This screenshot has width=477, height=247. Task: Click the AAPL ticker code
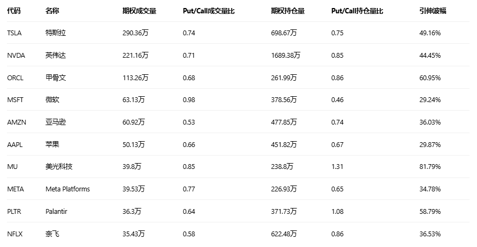[x=15, y=145]
